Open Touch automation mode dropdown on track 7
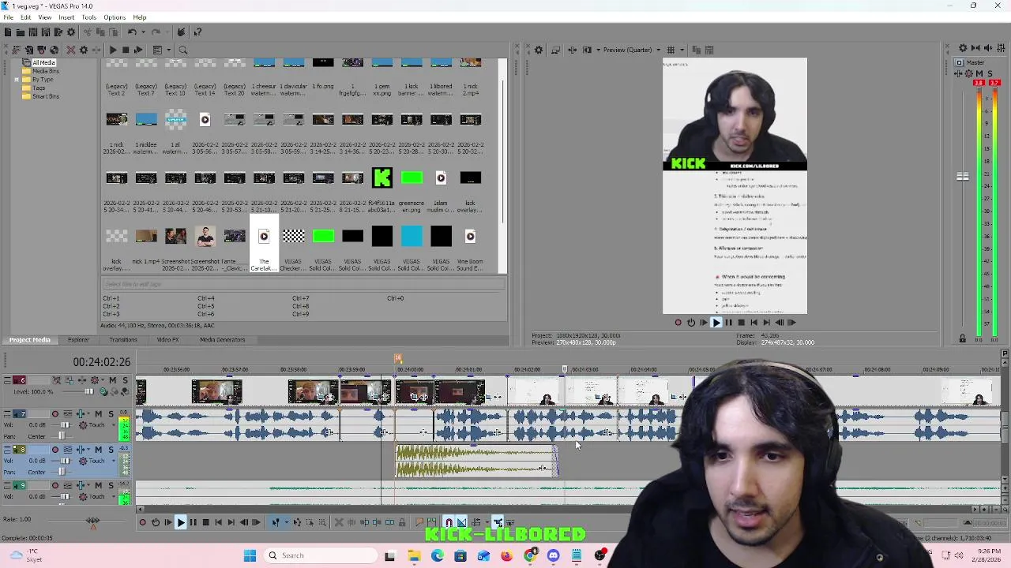 [114, 424]
